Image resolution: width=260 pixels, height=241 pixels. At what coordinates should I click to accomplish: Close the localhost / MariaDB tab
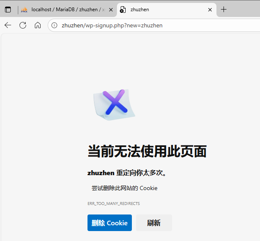[x=111, y=10]
